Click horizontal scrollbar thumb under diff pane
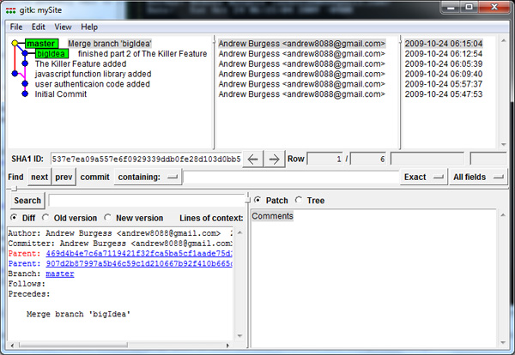This screenshot has width=515, height=355. [73, 346]
